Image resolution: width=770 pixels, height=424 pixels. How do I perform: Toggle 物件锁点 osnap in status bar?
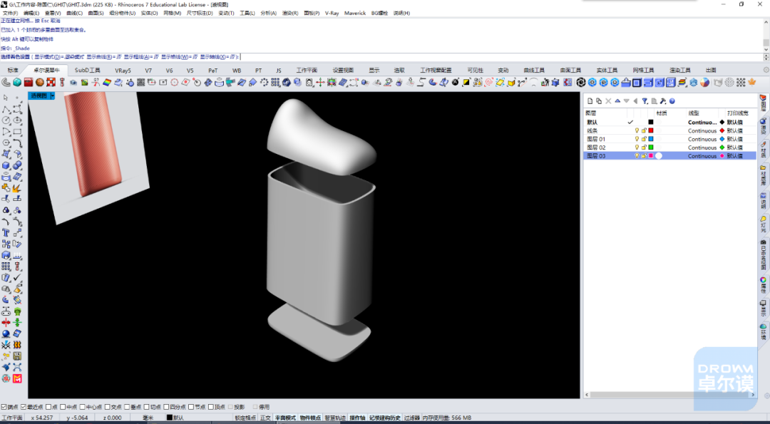click(310, 418)
